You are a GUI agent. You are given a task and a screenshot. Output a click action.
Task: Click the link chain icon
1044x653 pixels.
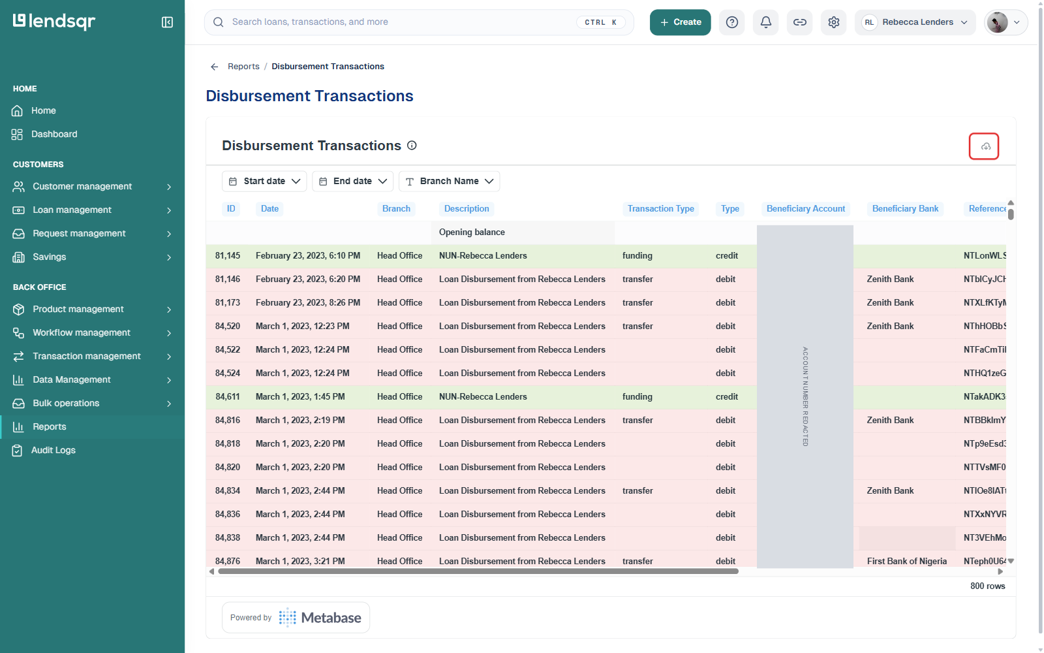pyautogui.click(x=800, y=22)
